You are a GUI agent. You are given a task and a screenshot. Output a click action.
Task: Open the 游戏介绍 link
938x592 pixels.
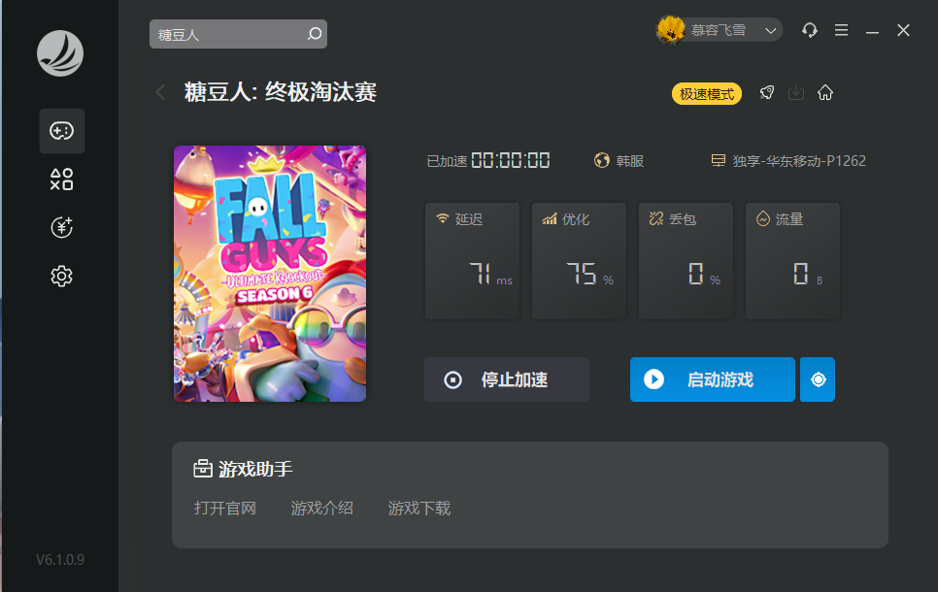(x=321, y=509)
